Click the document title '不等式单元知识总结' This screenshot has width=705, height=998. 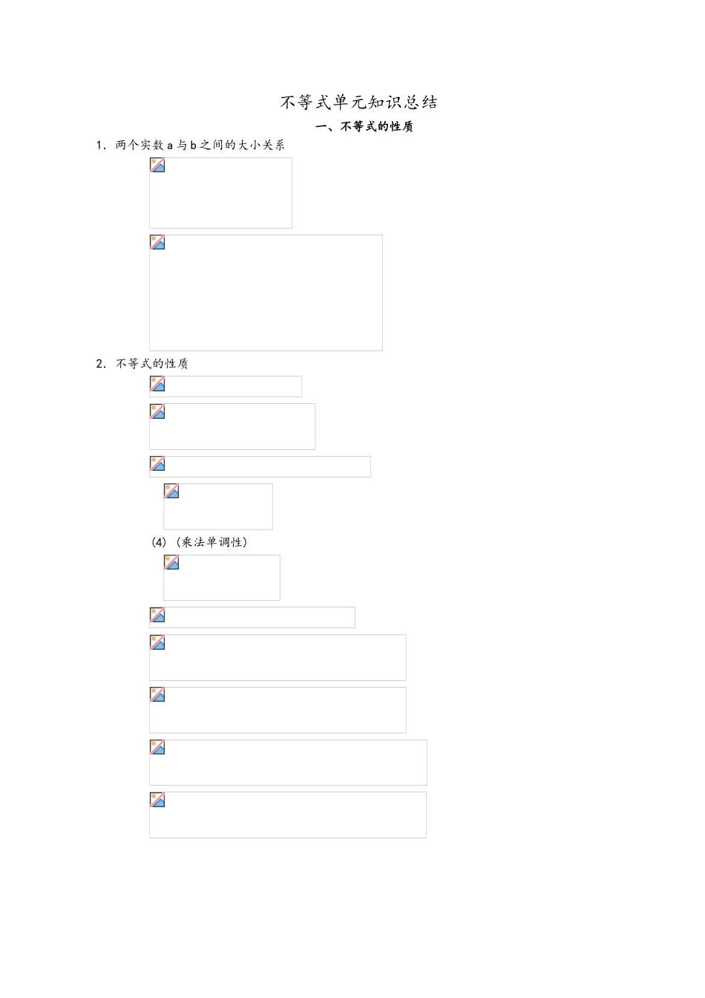(x=358, y=102)
